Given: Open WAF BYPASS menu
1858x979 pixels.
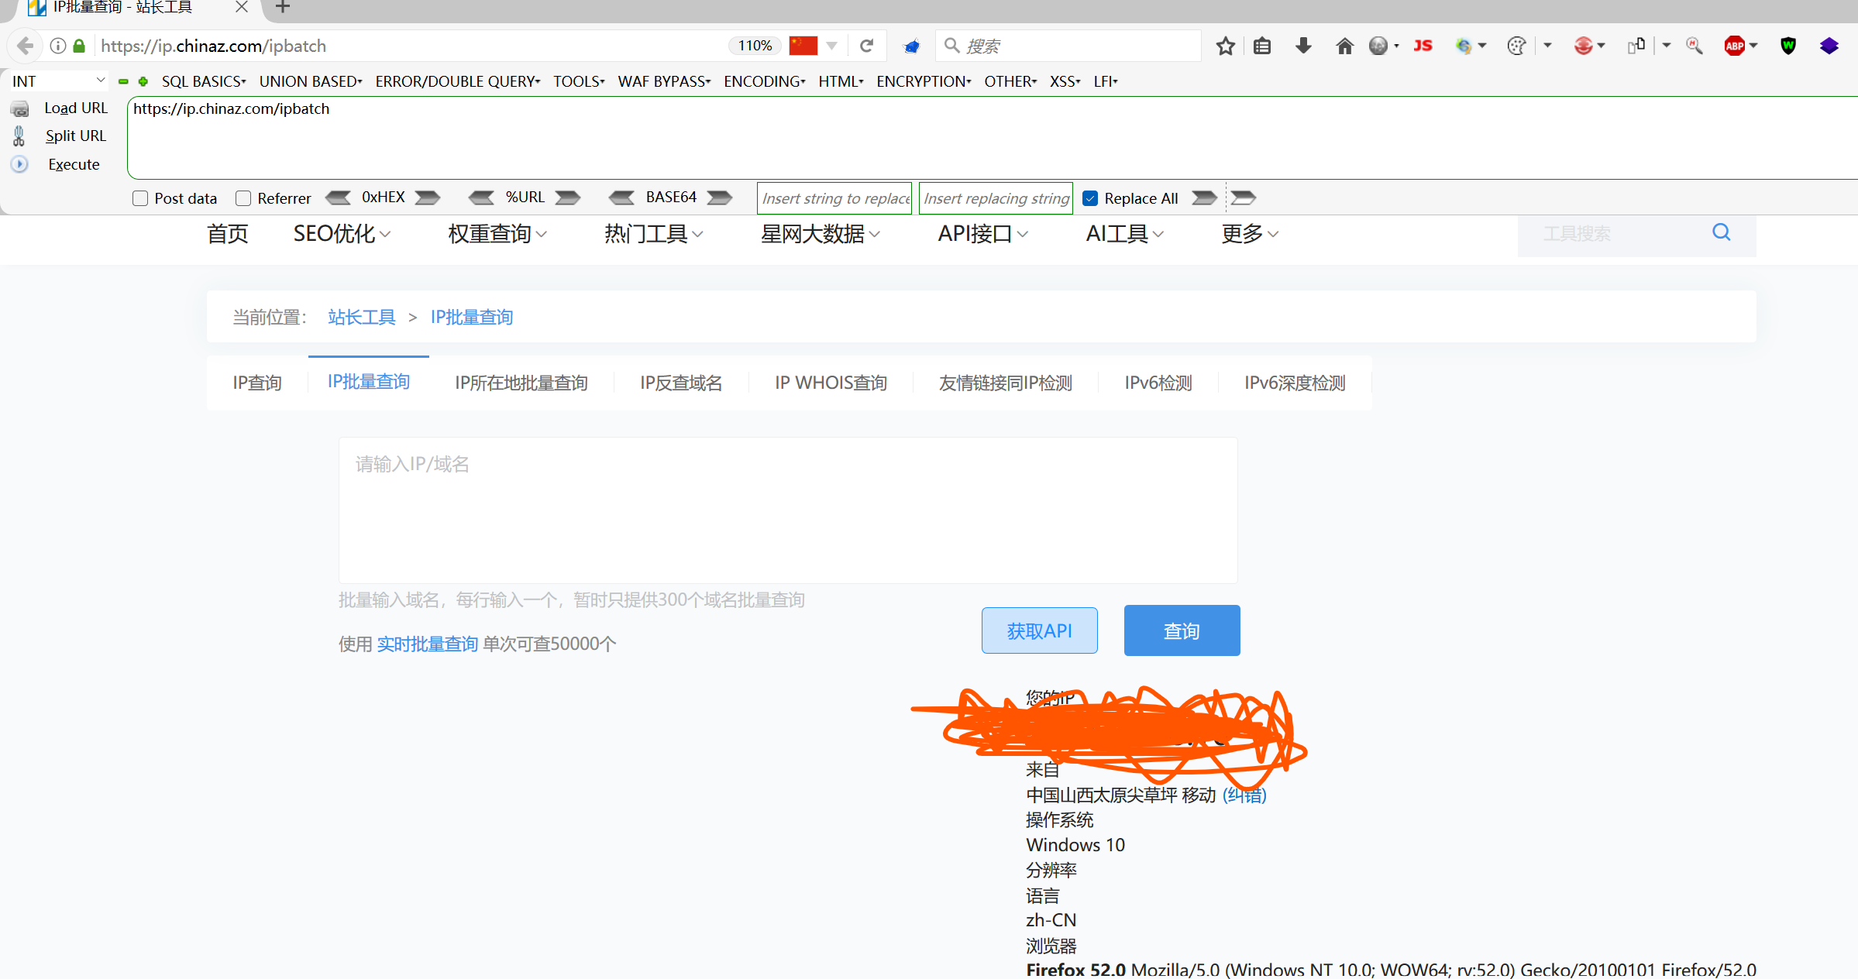Looking at the screenshot, I should coord(664,81).
